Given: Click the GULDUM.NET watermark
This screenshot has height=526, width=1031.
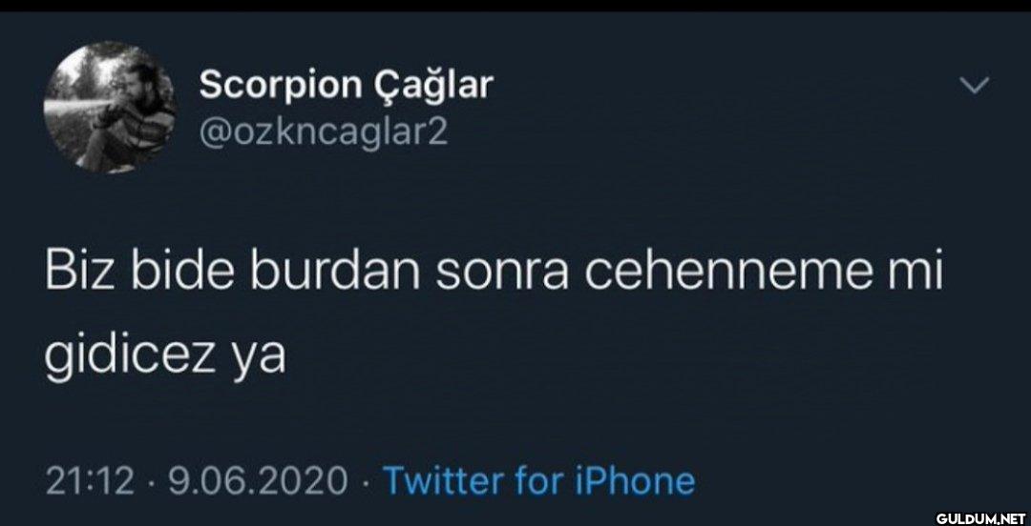Looking at the screenshot, I should (x=980, y=517).
